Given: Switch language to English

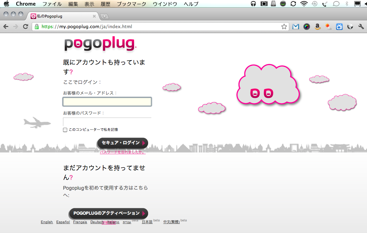Looking at the screenshot, I should (x=47, y=222).
